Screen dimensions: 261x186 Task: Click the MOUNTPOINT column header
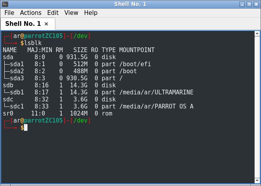(137, 50)
